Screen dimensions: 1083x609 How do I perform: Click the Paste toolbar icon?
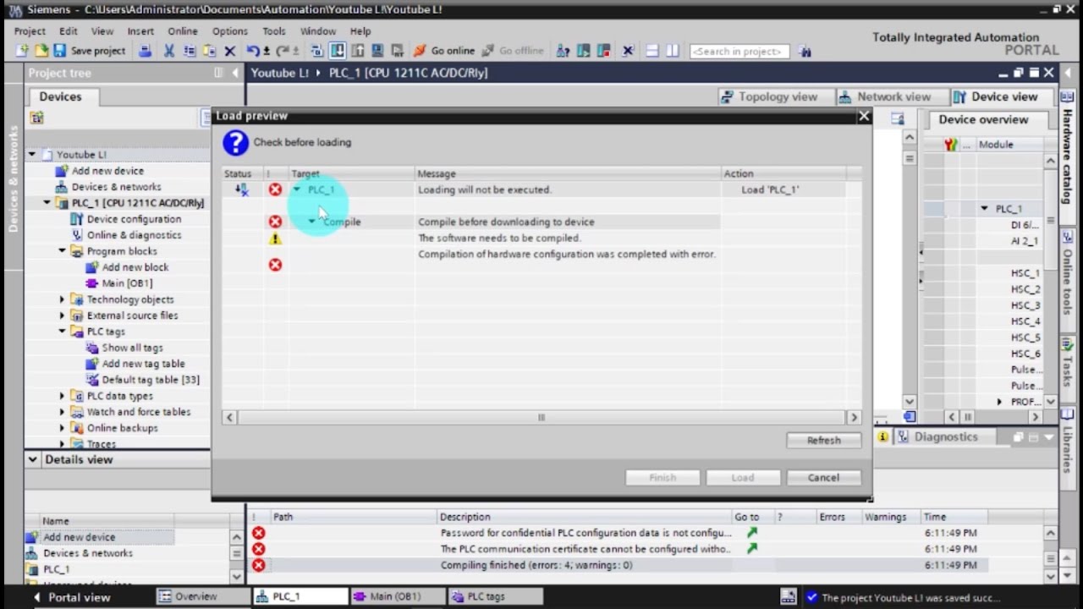pyautogui.click(x=210, y=51)
